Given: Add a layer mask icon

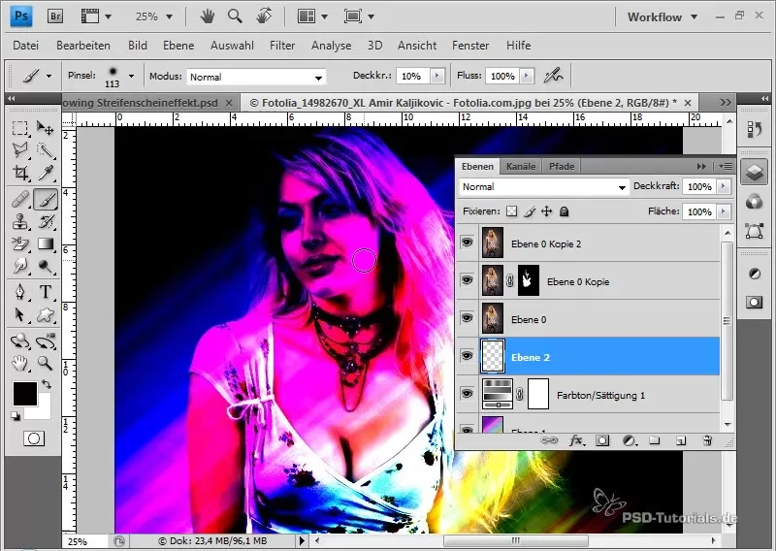Looking at the screenshot, I should (x=602, y=440).
